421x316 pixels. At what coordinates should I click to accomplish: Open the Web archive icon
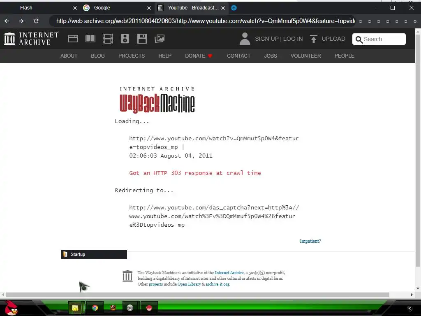73,39
